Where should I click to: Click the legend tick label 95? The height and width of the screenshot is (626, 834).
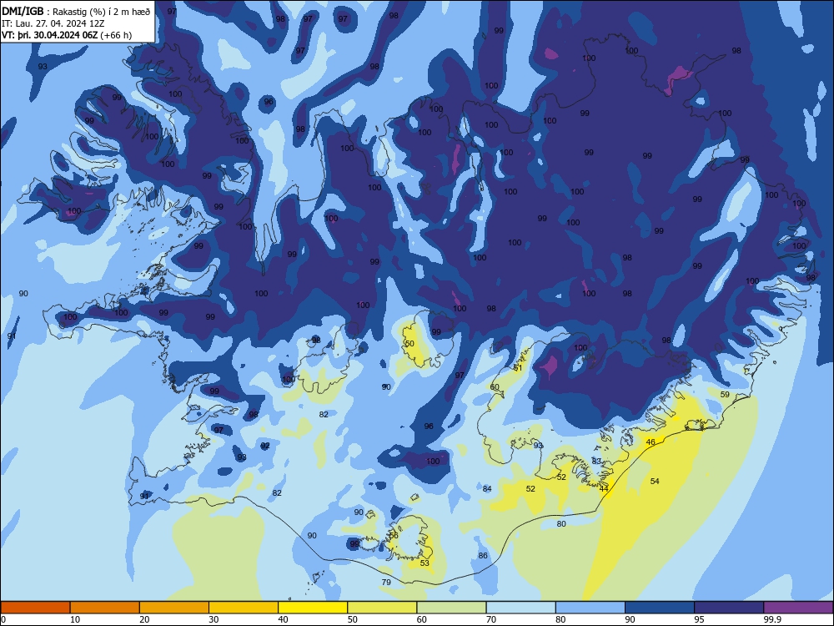pos(700,619)
